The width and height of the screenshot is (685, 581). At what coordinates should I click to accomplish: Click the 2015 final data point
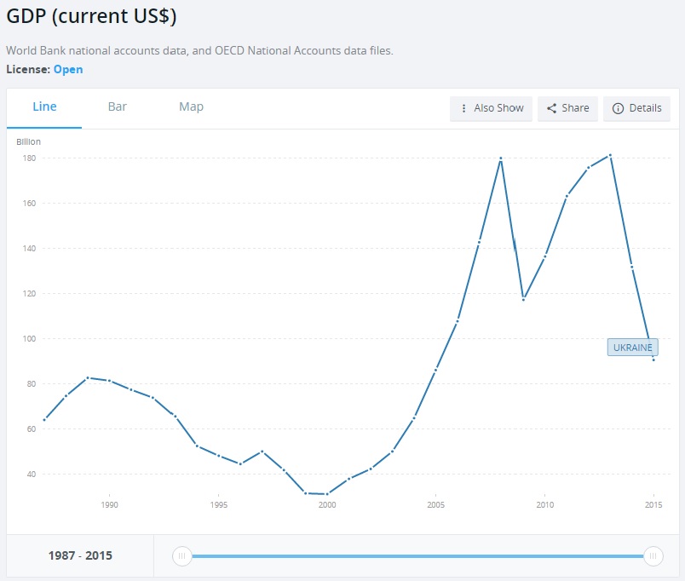653,360
